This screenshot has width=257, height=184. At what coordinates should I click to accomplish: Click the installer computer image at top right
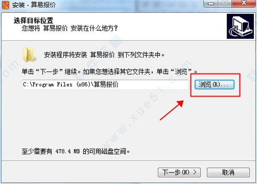[x=240, y=26]
